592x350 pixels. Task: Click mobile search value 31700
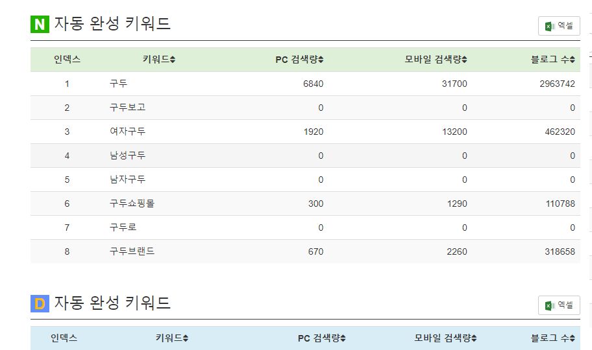(454, 84)
